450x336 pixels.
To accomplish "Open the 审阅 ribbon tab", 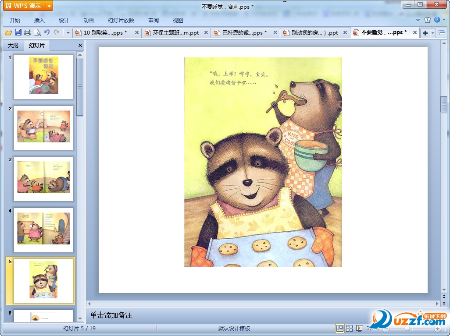I will pos(153,20).
